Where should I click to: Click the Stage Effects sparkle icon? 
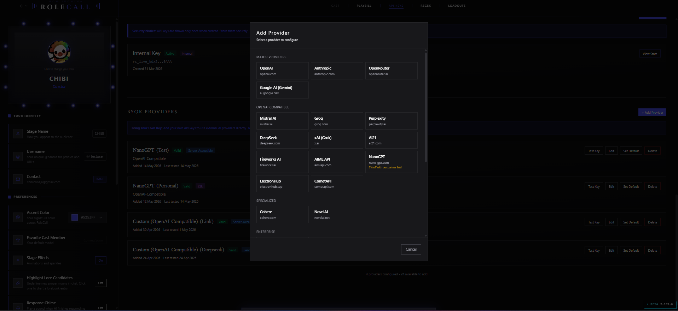point(18,260)
